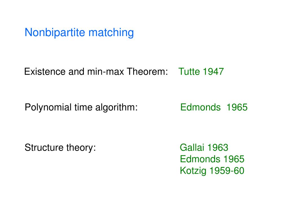The width and height of the screenshot is (289, 217).
Task: Click the Edmonds 1965 algorithm reference
Action: click(214, 107)
